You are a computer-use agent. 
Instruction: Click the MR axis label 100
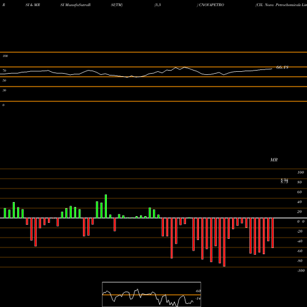300,173
